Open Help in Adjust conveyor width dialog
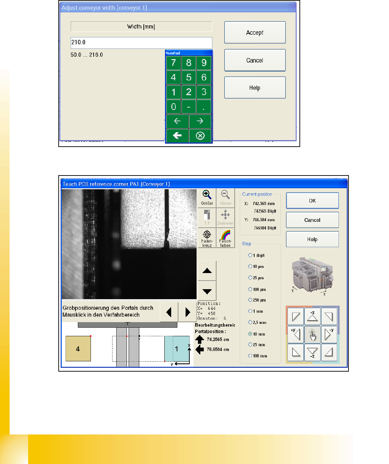Screen dimensions: 389x464 (x=255, y=88)
